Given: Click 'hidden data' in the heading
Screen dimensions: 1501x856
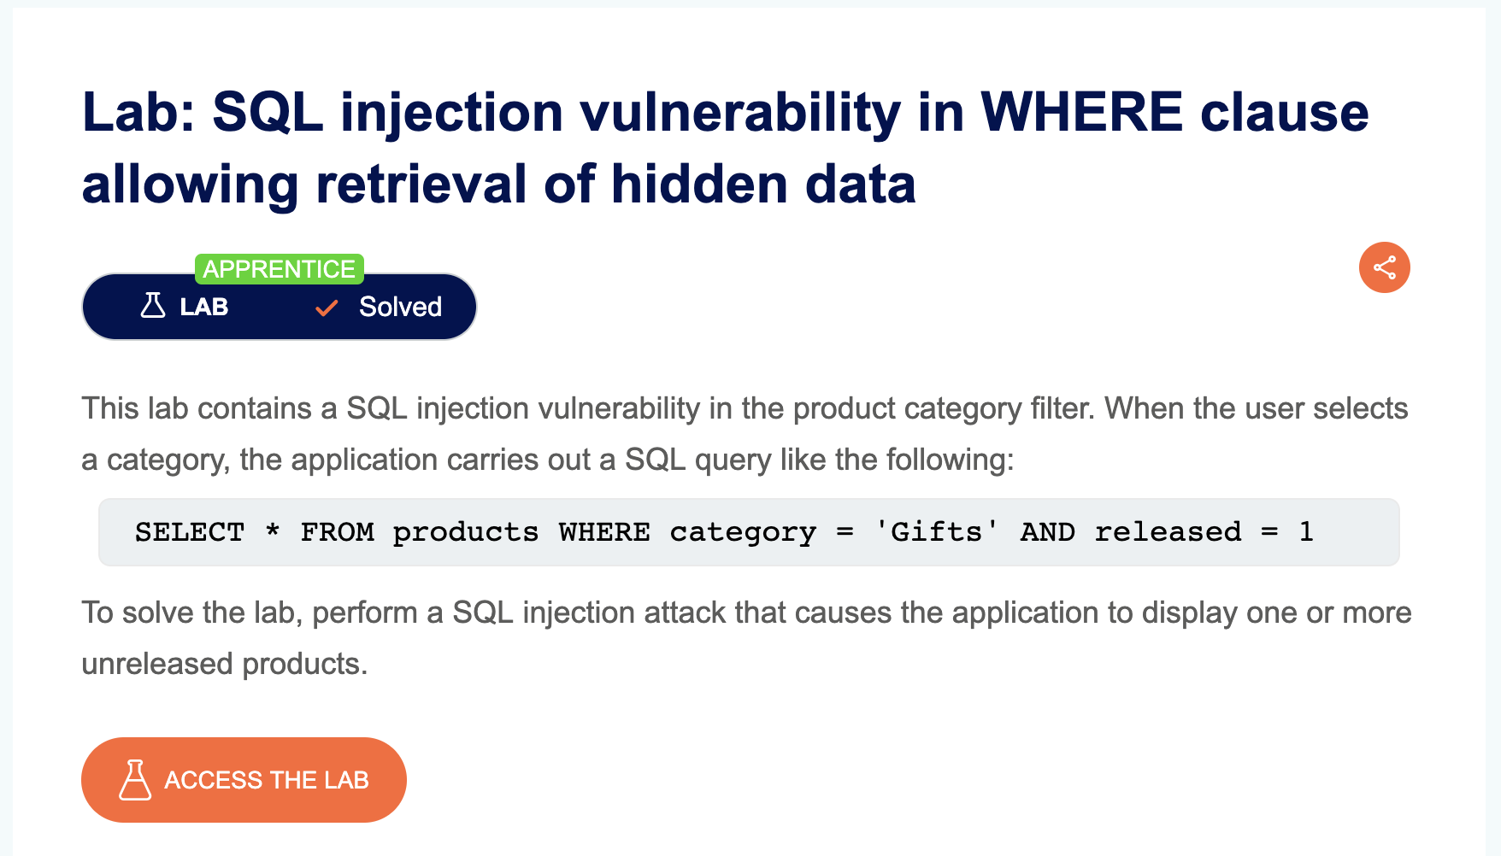Looking at the screenshot, I should click(x=762, y=185).
